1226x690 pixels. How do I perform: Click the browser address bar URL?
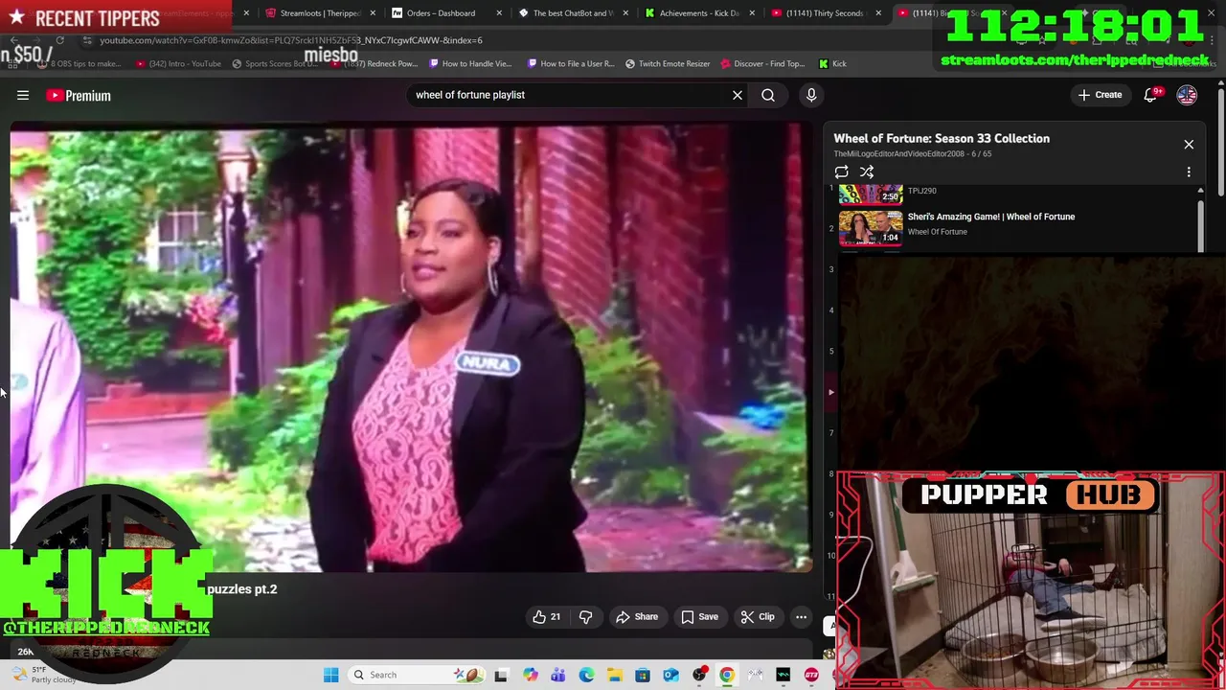click(x=291, y=40)
